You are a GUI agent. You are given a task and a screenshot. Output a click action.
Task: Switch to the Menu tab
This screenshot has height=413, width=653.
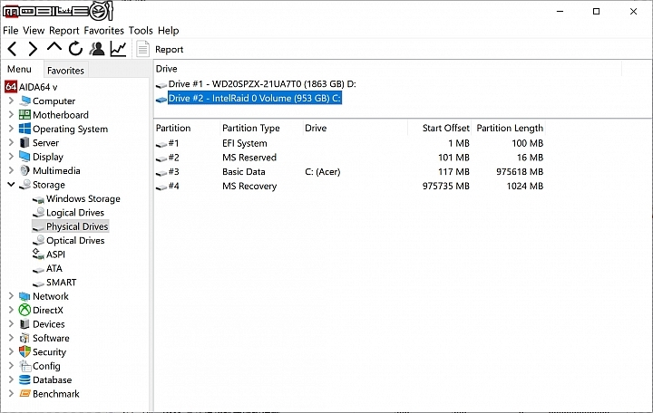(19, 69)
